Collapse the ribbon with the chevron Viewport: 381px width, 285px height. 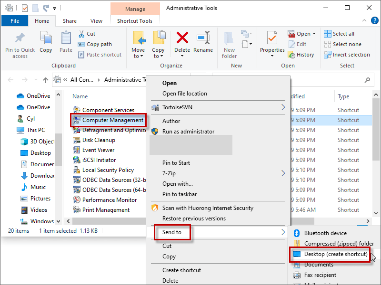click(364, 20)
